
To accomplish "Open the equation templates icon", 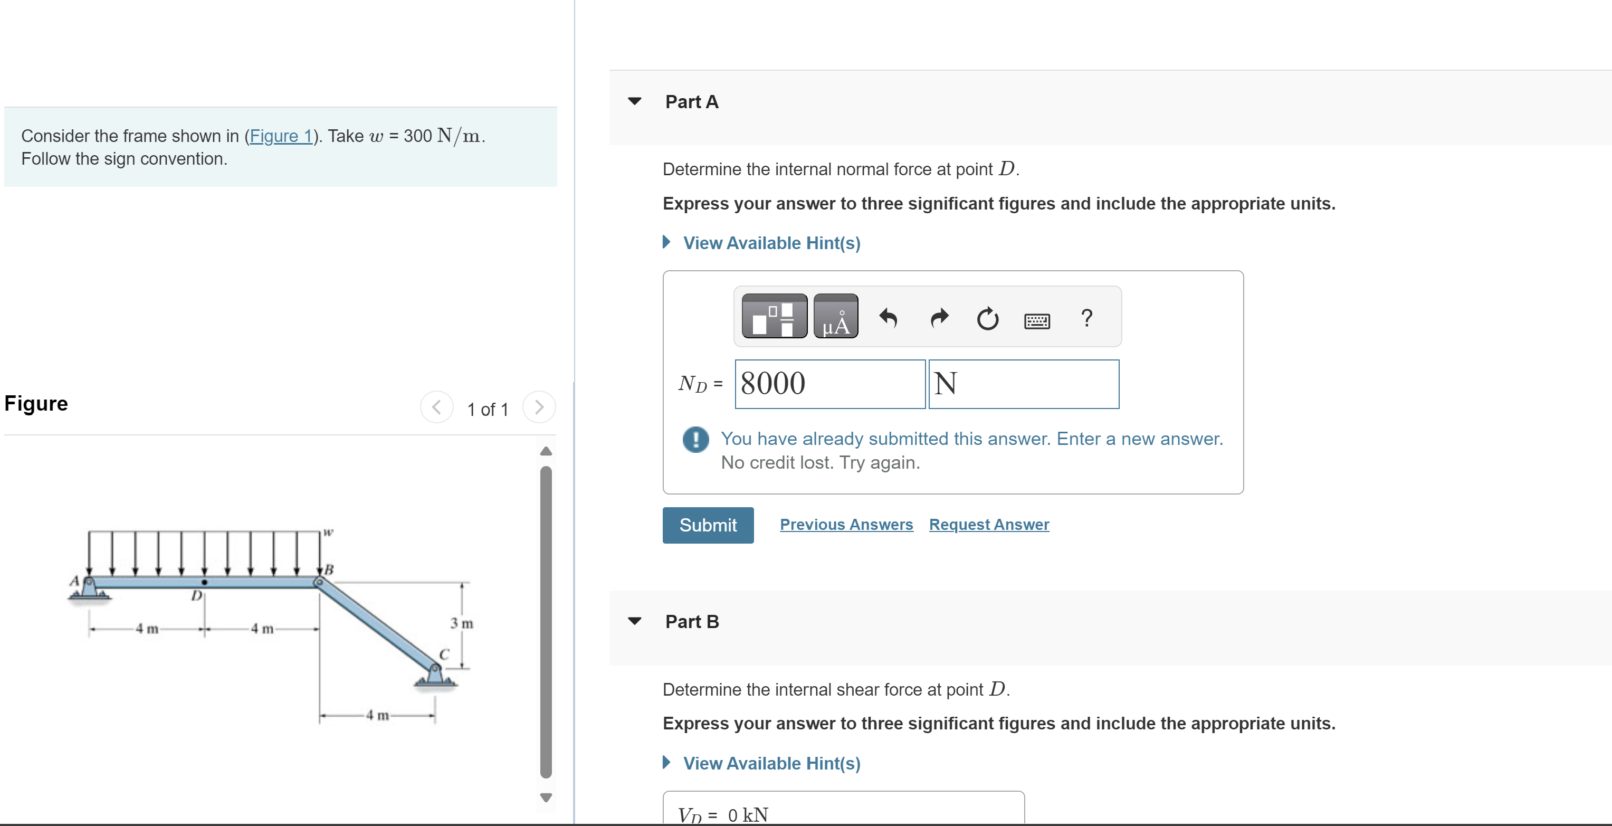I will (x=774, y=318).
